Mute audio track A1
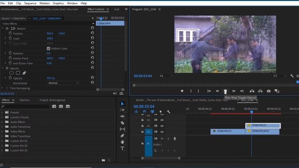This screenshot has height=168, width=299. point(162,139)
